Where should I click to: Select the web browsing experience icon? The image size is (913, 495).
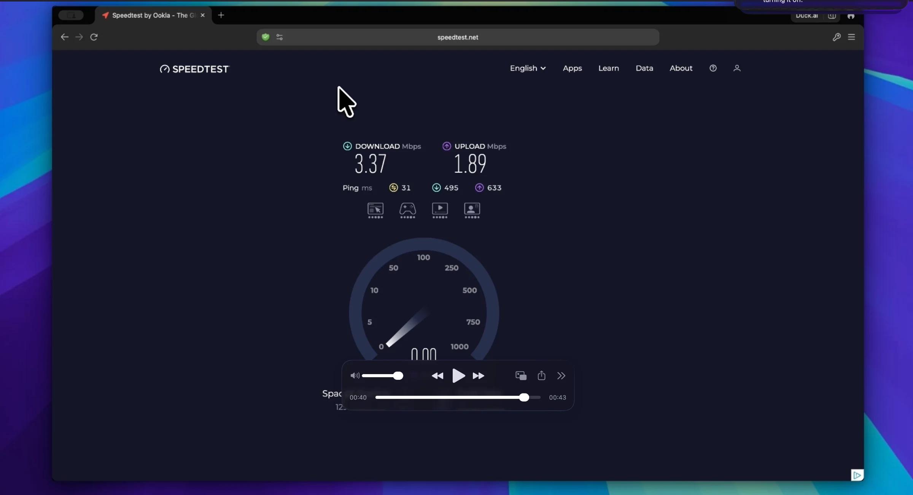(x=375, y=210)
